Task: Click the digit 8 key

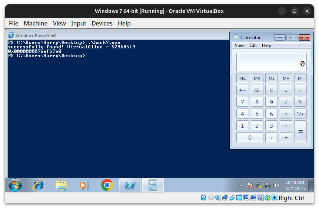Action: [x=257, y=102]
